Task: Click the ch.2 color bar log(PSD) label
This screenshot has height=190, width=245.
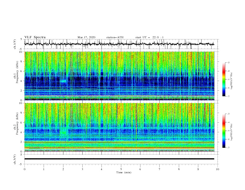Action: (232, 132)
